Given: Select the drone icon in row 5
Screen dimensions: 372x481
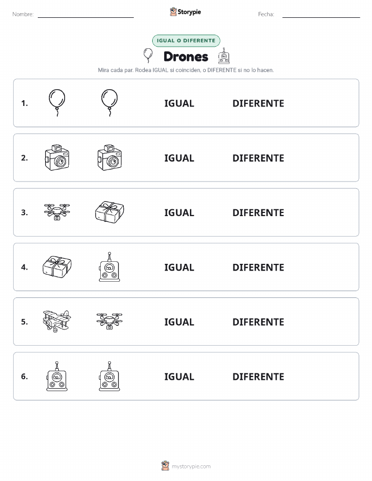Looking at the screenshot, I should [x=110, y=321].
